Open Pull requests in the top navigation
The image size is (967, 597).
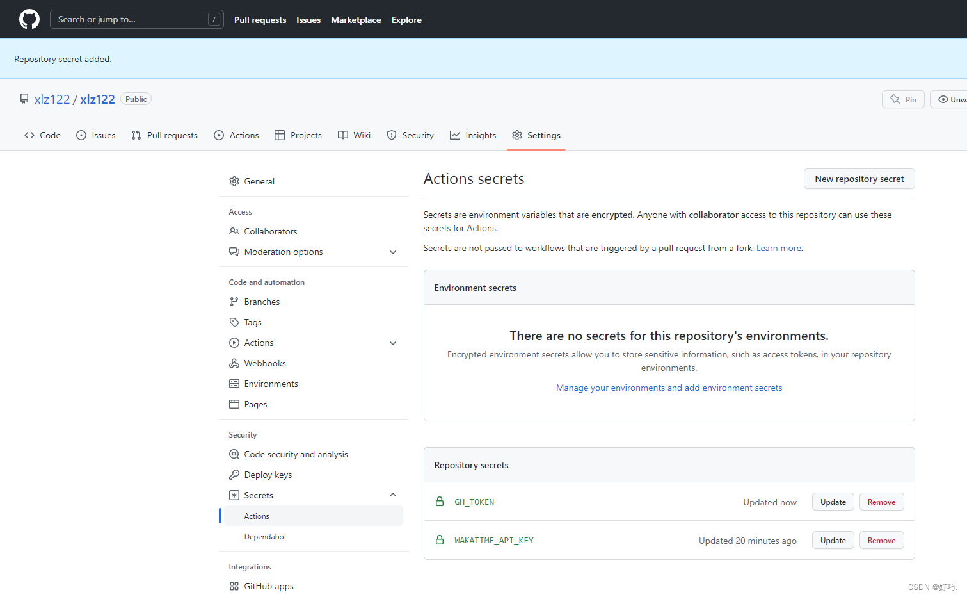point(260,20)
